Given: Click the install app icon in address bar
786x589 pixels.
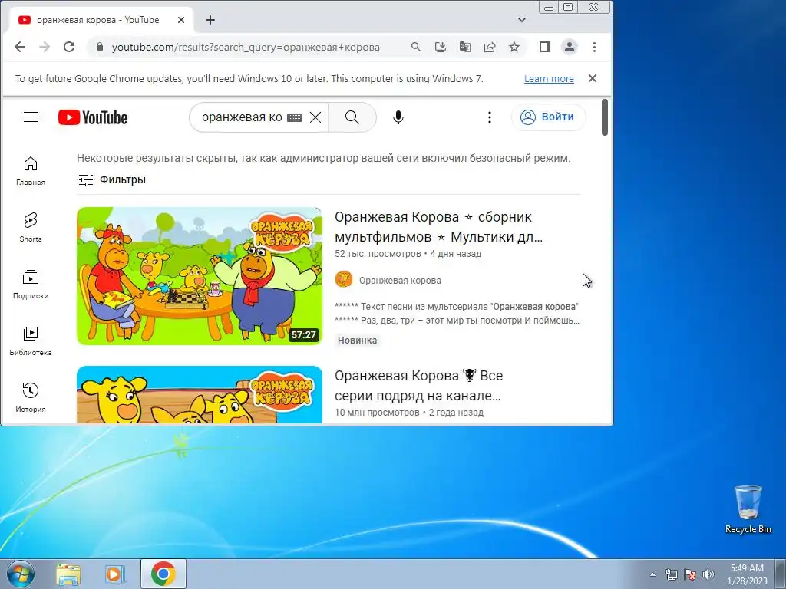Looking at the screenshot, I should (440, 47).
